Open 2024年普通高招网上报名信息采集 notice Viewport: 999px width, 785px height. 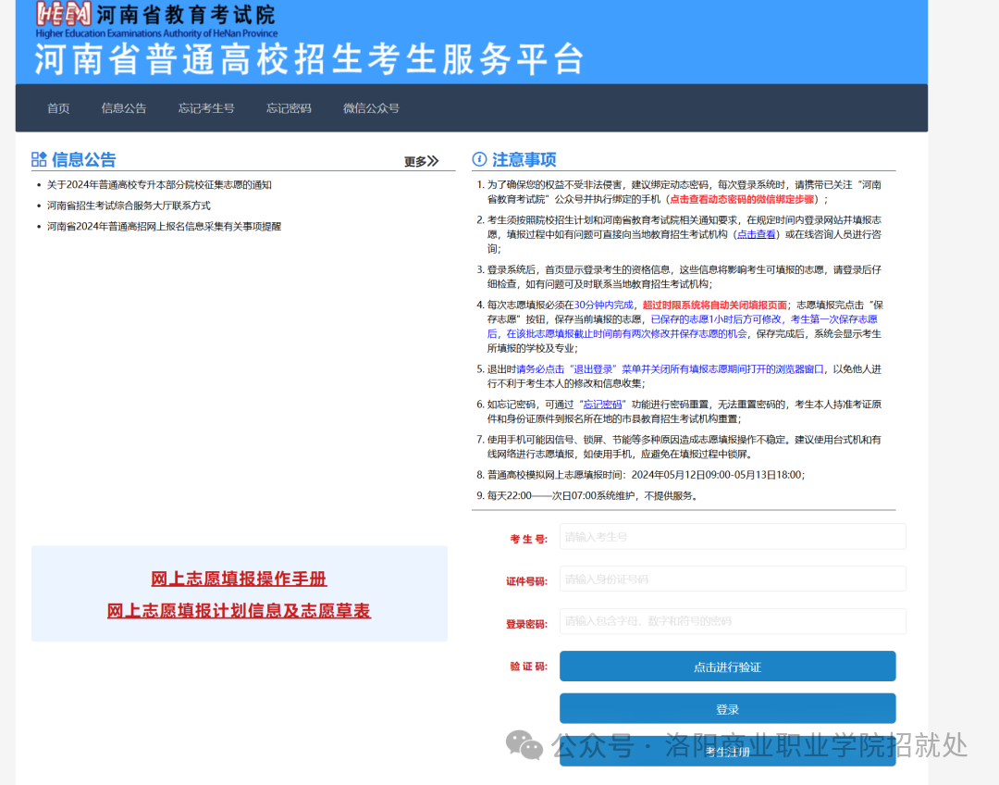click(x=164, y=226)
